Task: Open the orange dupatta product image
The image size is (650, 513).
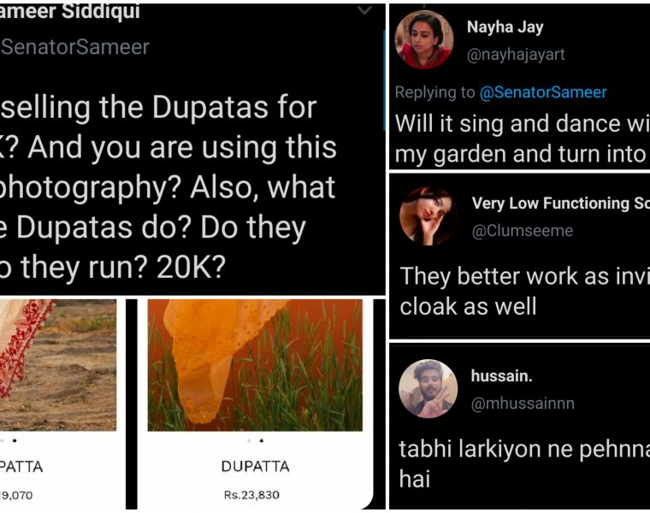Action: [x=255, y=365]
